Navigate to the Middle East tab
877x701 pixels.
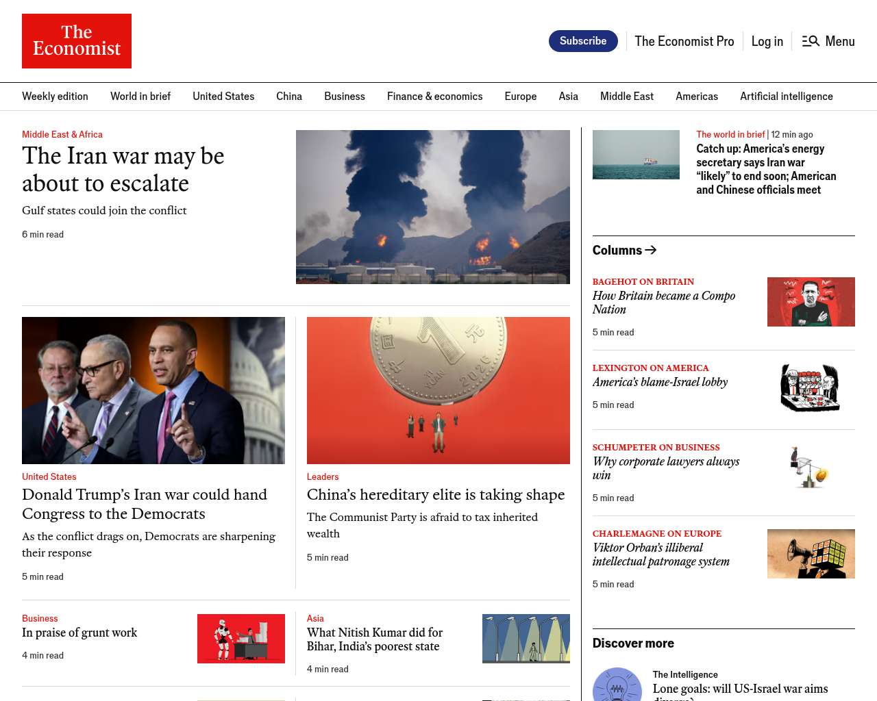coord(626,97)
